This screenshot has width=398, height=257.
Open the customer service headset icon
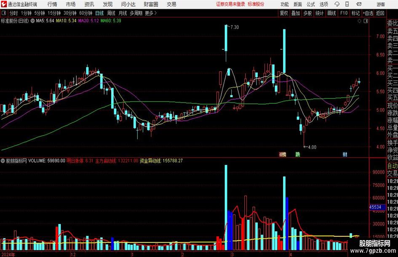(x=337, y=4)
